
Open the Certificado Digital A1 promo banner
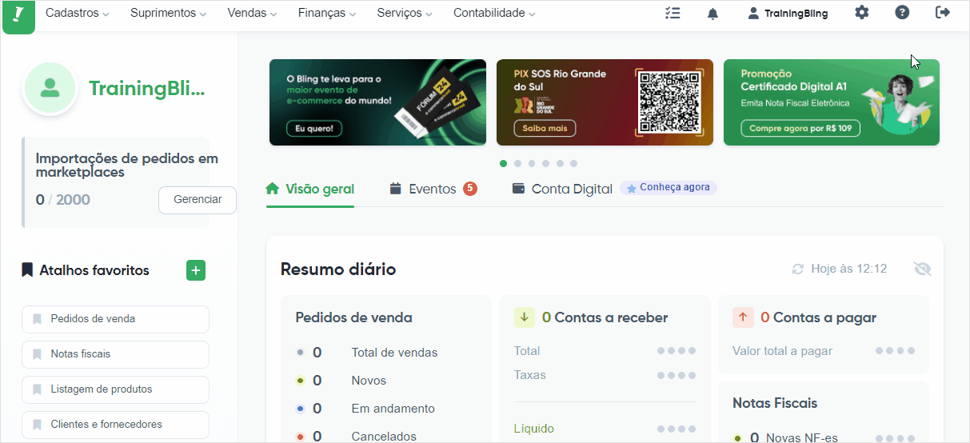click(x=832, y=102)
